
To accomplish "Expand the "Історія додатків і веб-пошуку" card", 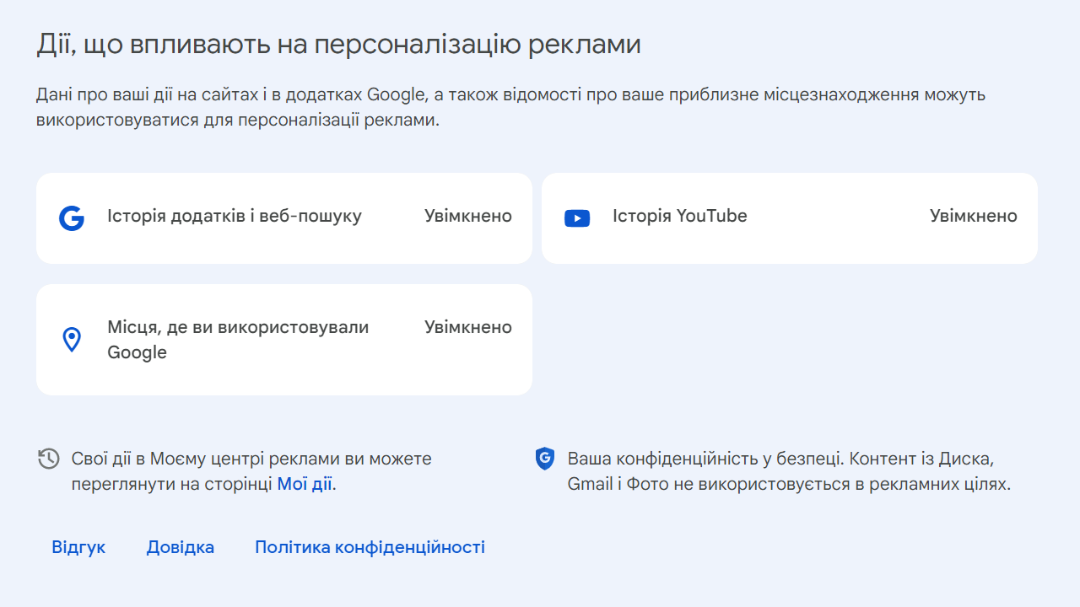I will click(283, 217).
